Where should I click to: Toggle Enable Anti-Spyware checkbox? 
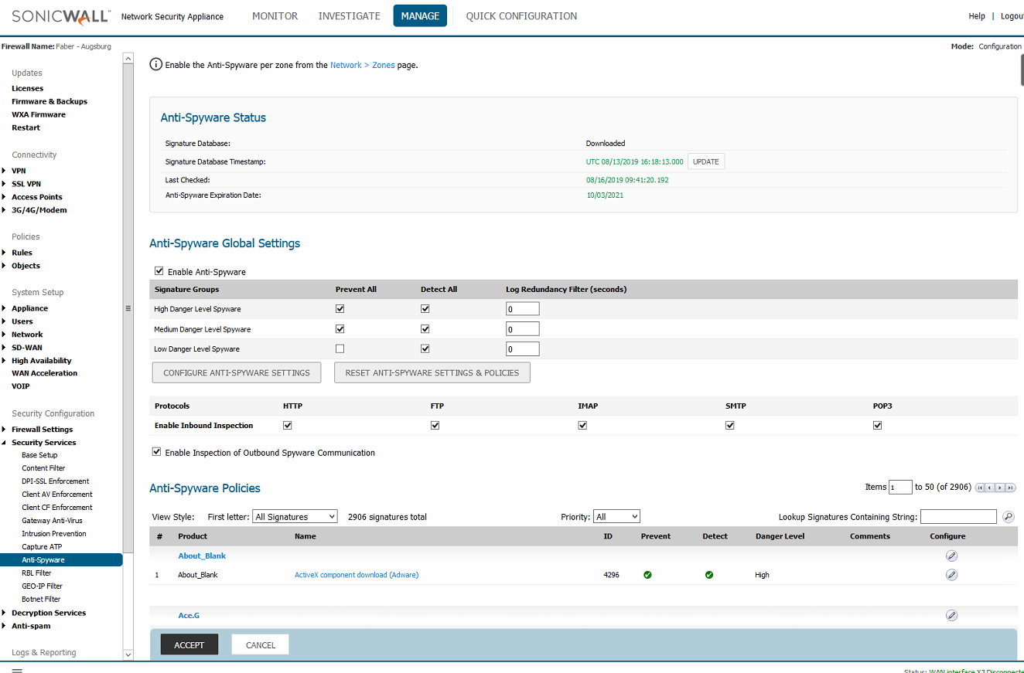(159, 271)
